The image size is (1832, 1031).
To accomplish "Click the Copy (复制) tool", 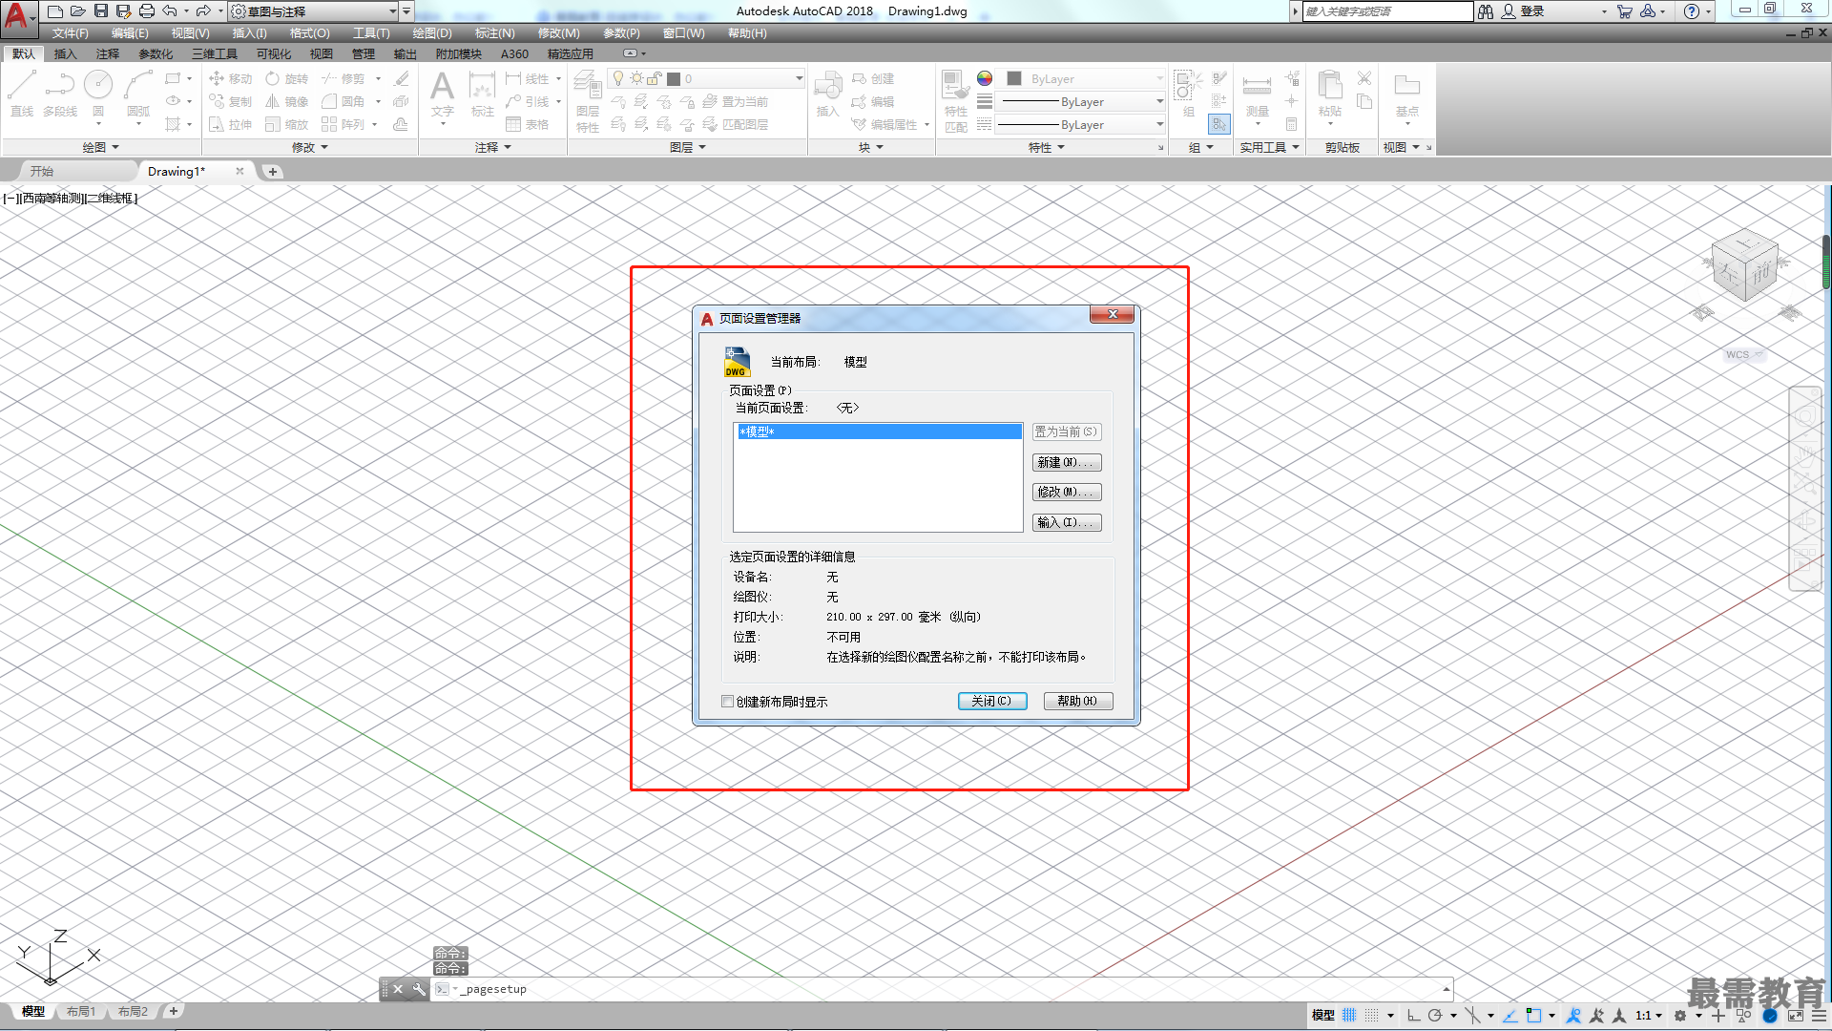I will [x=230, y=101].
